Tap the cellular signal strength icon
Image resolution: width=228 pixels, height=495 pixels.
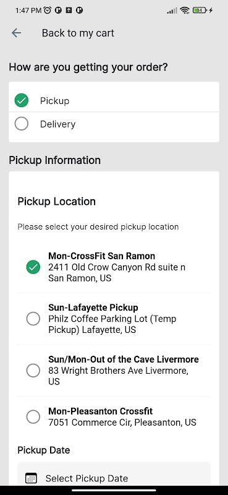click(172, 11)
